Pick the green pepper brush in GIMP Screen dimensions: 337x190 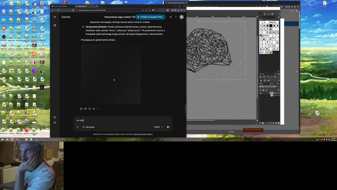click(271, 52)
